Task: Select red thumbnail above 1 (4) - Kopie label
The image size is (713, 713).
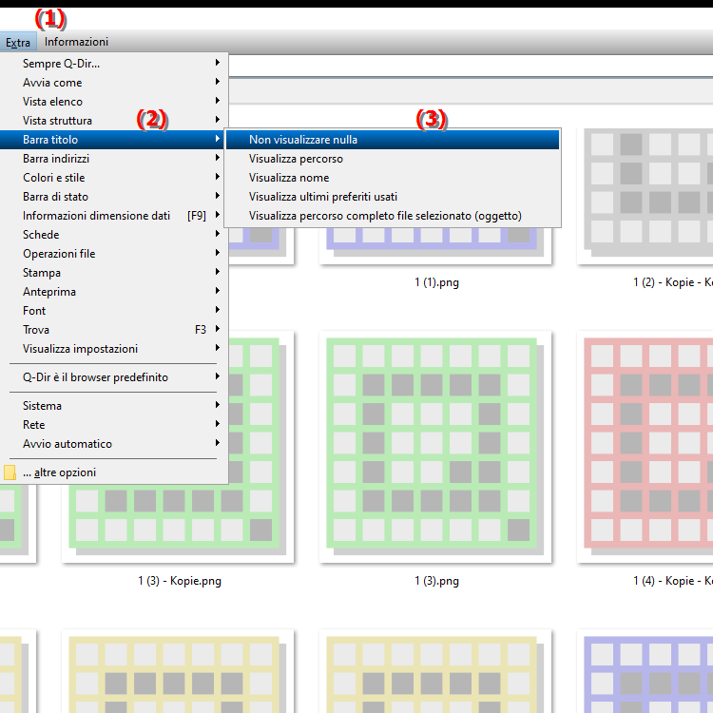Action: point(645,447)
